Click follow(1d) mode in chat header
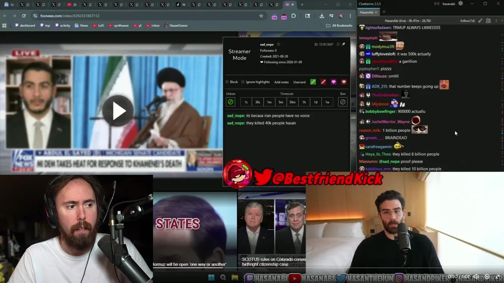Viewport: 504px width, 283px height. pos(467,20)
